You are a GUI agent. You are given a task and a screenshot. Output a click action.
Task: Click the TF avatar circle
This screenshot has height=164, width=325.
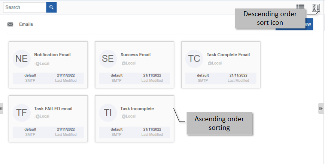tap(22, 113)
